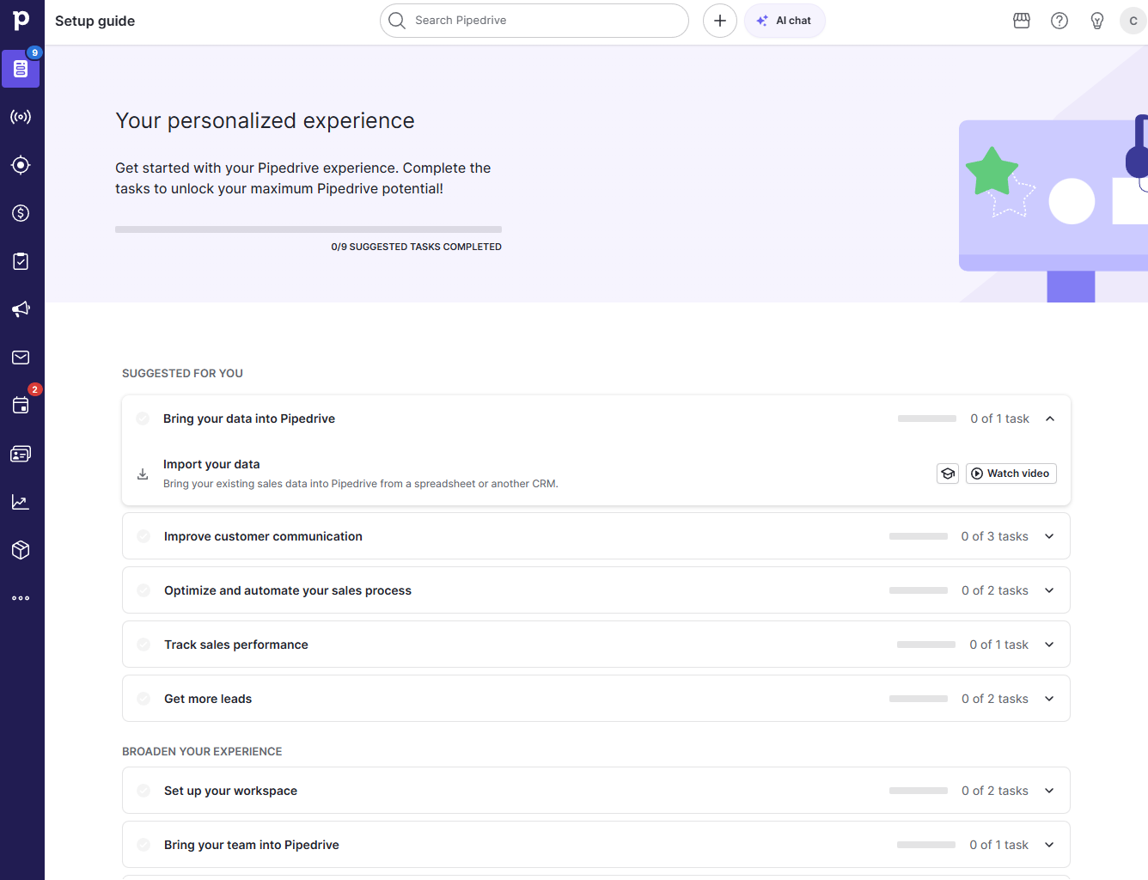Mark 'Bring your data into Pipedrive' checkmark
Viewport: 1148px width, 880px height.
tap(143, 419)
